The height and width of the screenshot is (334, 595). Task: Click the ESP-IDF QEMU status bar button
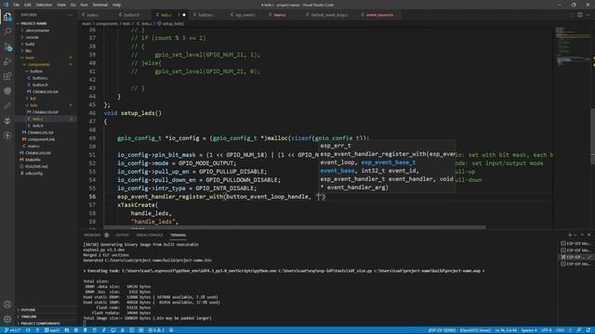[x=442, y=330]
